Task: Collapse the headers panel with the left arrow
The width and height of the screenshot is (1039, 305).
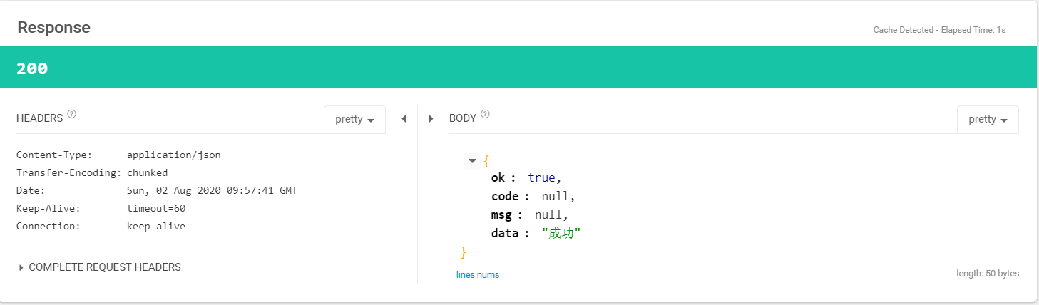Action: click(x=404, y=119)
